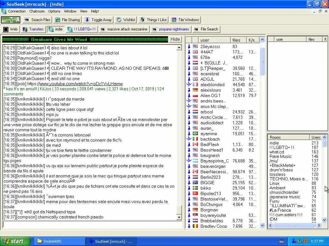The height and width of the screenshot is (246, 329).
Task: Switch to the Transfers tab
Action: pos(33,29)
